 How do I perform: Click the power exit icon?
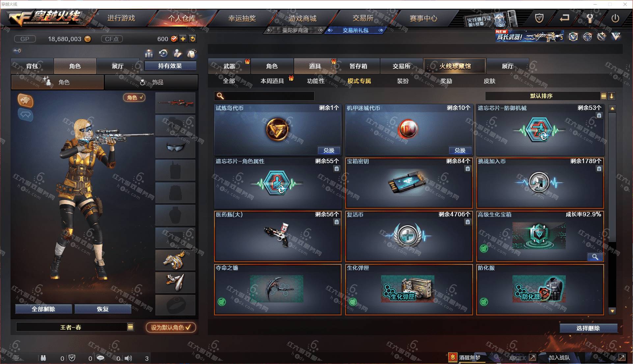[x=615, y=18]
